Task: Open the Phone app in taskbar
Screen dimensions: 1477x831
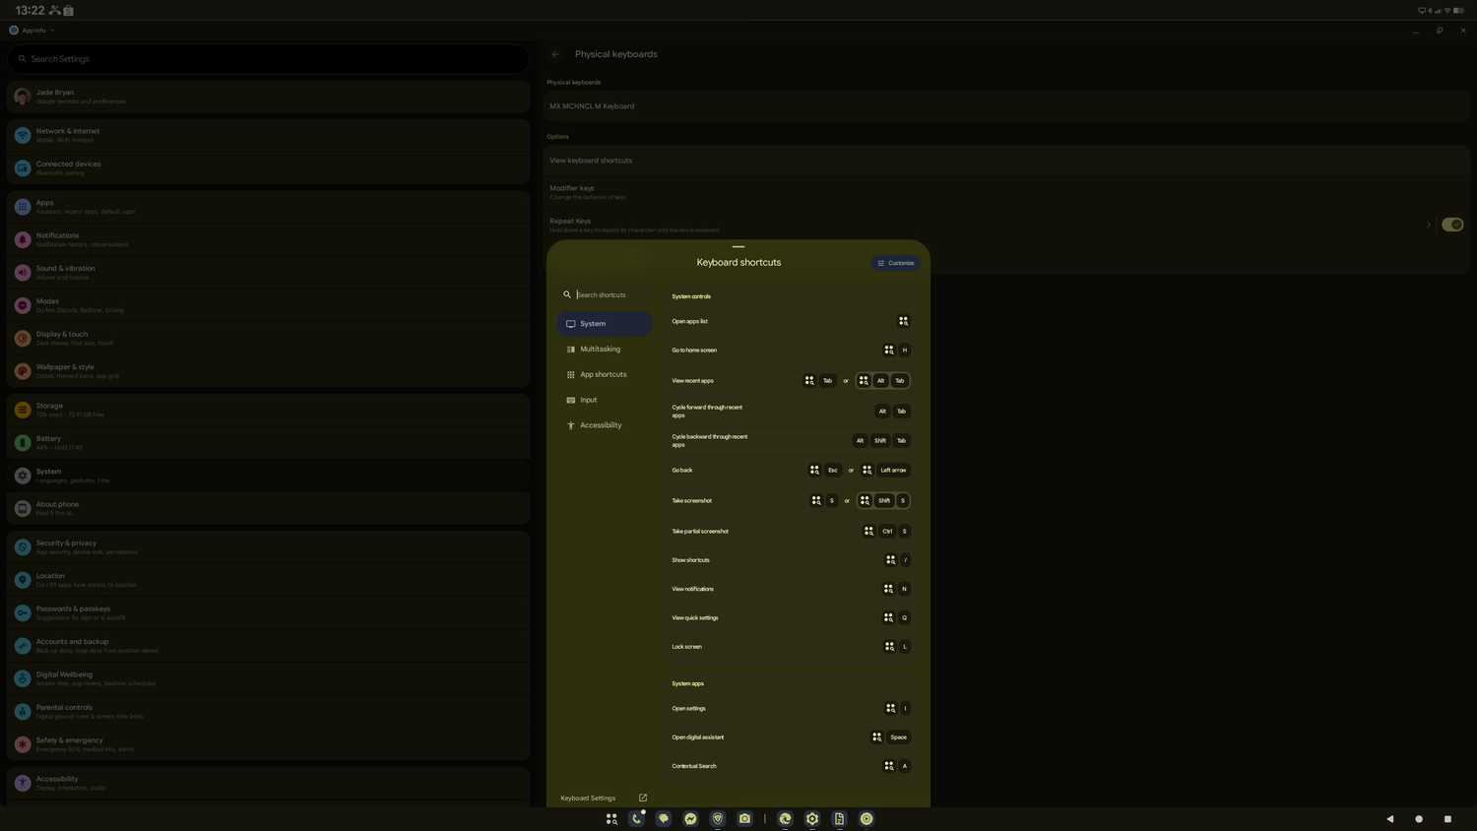Action: (x=637, y=819)
